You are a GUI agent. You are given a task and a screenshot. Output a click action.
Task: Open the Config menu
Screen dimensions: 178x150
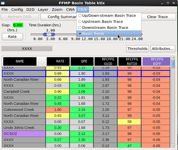tap(17, 10)
